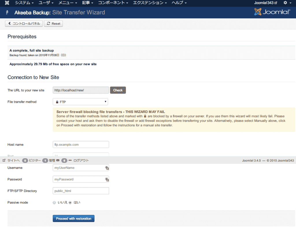Select いいえ for Passive mode
Image resolution: width=296 pixels, height=228 pixels.
[x=54, y=203]
